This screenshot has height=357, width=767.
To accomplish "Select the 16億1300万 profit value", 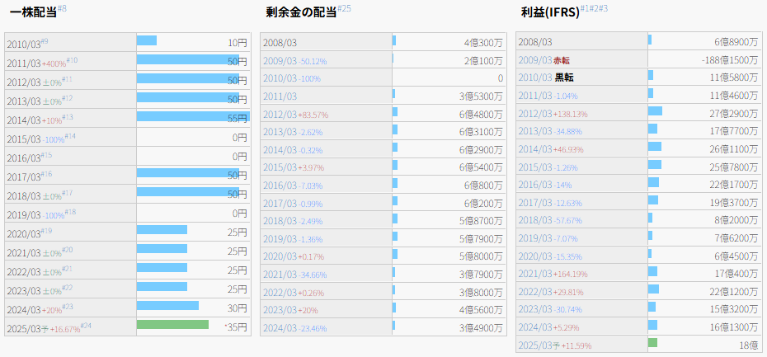I will pos(734,327).
